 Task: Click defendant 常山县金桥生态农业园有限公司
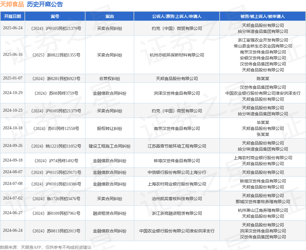coord(263,46)
